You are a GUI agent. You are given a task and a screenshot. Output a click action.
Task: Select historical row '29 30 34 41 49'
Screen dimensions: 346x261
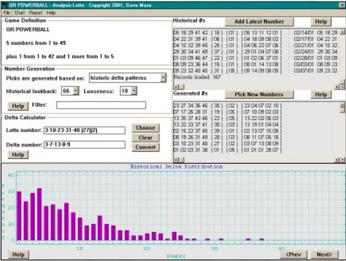tap(256, 52)
